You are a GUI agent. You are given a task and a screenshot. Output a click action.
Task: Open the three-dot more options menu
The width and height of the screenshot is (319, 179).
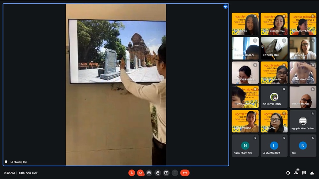tap(175, 173)
